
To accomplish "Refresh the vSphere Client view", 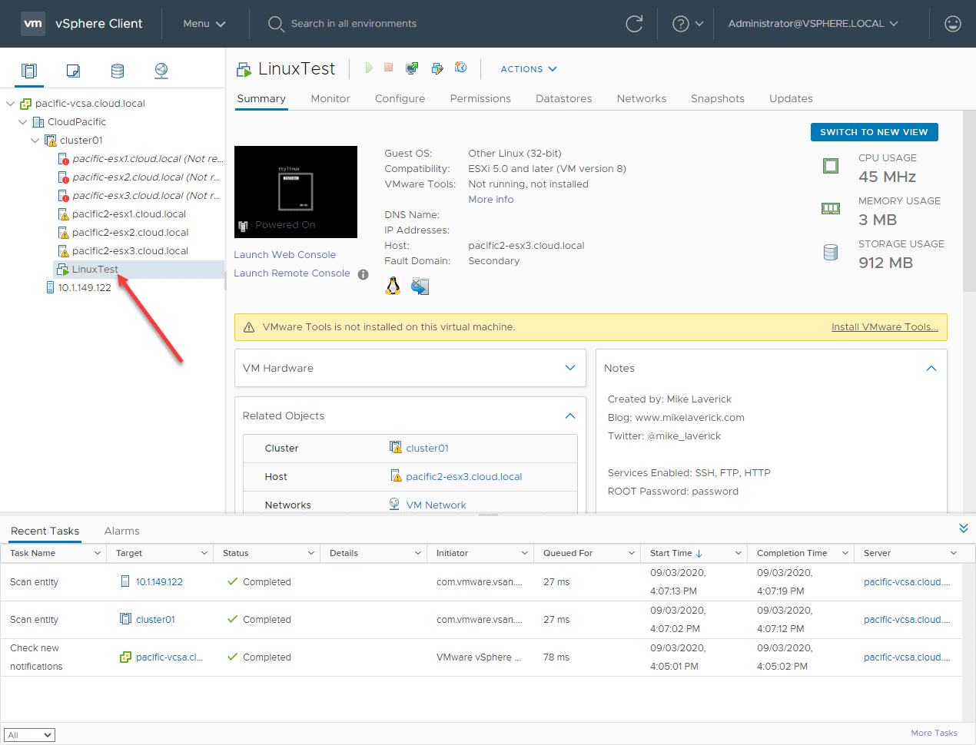I will pos(634,24).
